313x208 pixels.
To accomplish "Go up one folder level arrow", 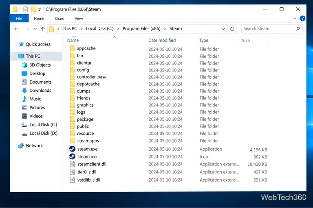I will click(x=42, y=29).
